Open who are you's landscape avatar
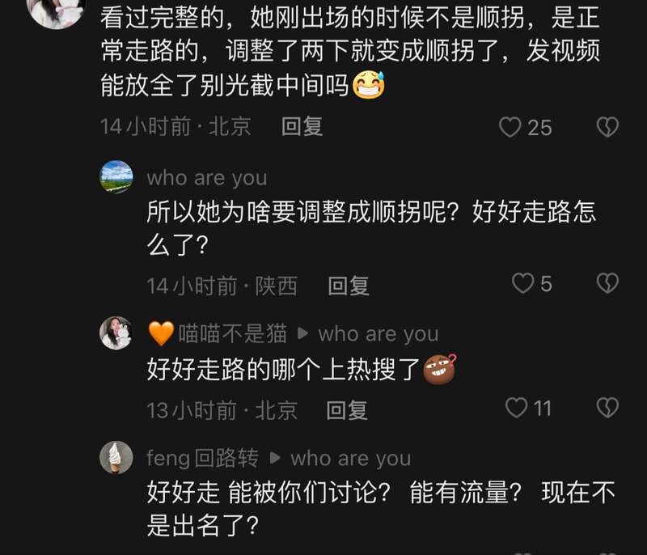Image resolution: width=647 pixels, height=555 pixels. coord(116,177)
